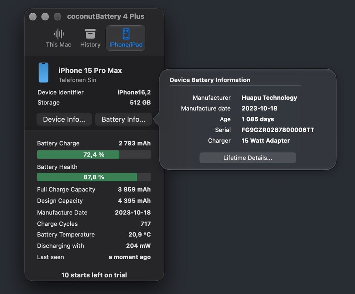Click the Battery Info button

(124, 119)
